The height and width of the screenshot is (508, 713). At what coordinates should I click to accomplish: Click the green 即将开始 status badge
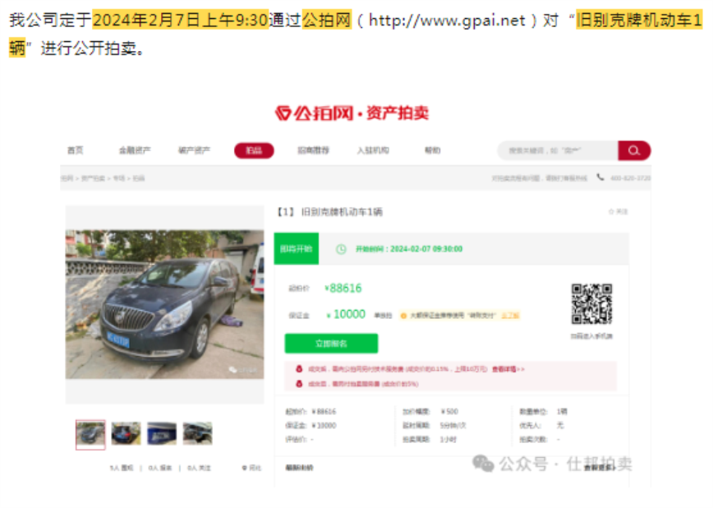tap(296, 249)
